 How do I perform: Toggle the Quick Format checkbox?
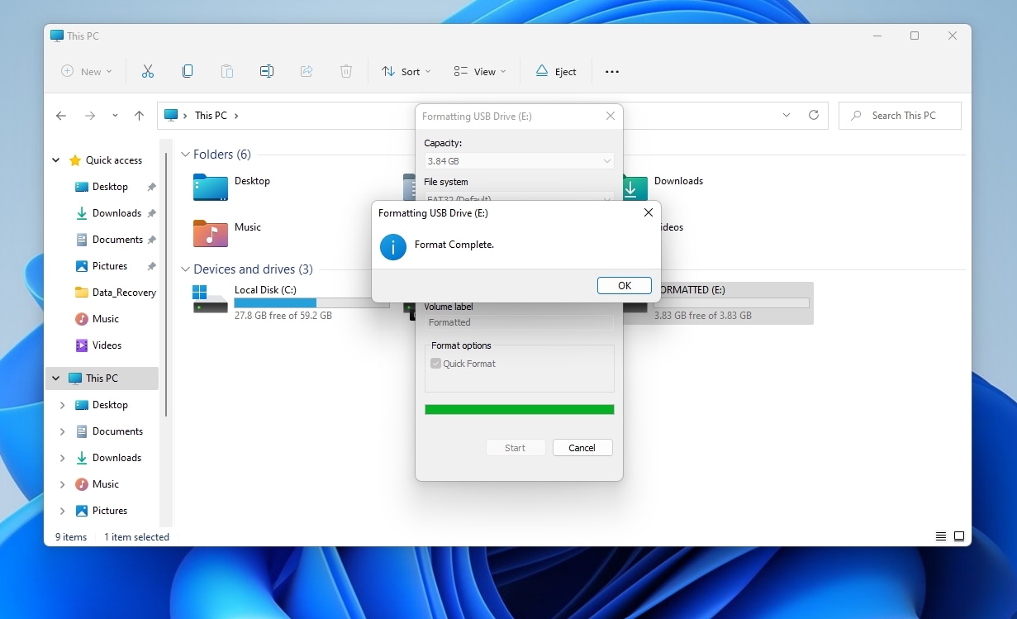tap(435, 364)
